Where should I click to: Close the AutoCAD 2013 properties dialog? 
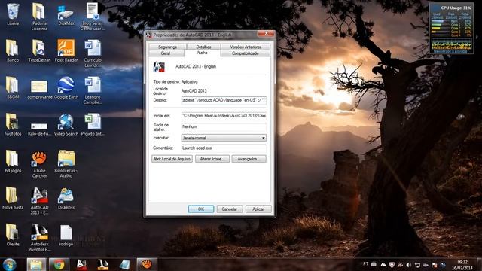[x=266, y=34]
